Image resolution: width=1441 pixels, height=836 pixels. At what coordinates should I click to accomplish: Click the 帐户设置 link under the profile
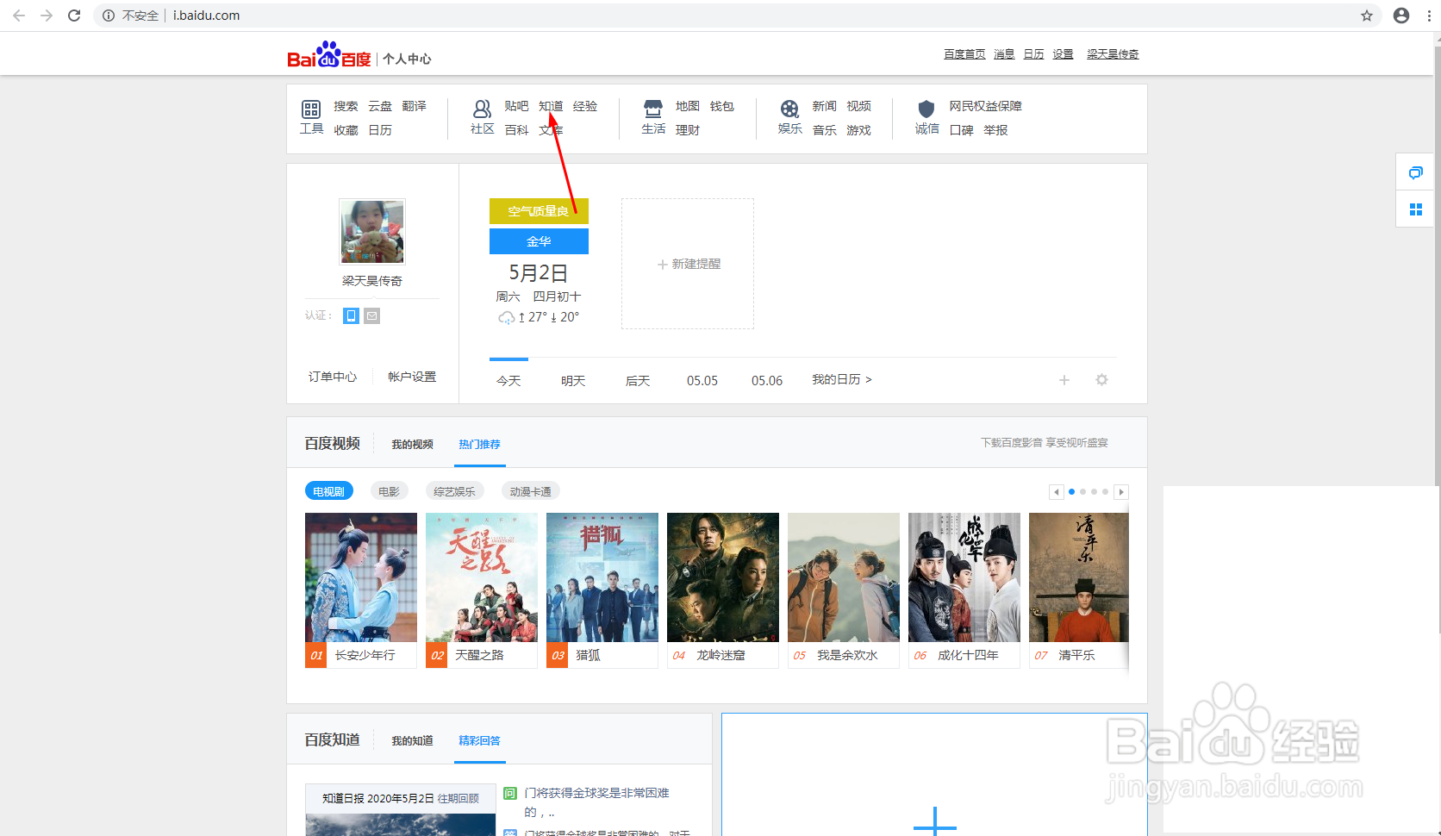coord(411,376)
